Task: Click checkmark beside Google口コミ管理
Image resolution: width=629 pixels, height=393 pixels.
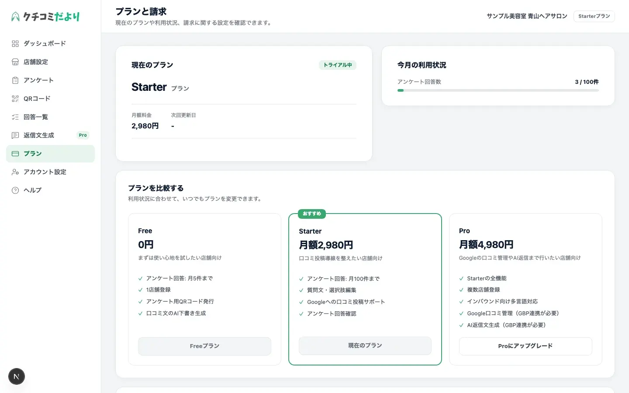Action: (462, 314)
